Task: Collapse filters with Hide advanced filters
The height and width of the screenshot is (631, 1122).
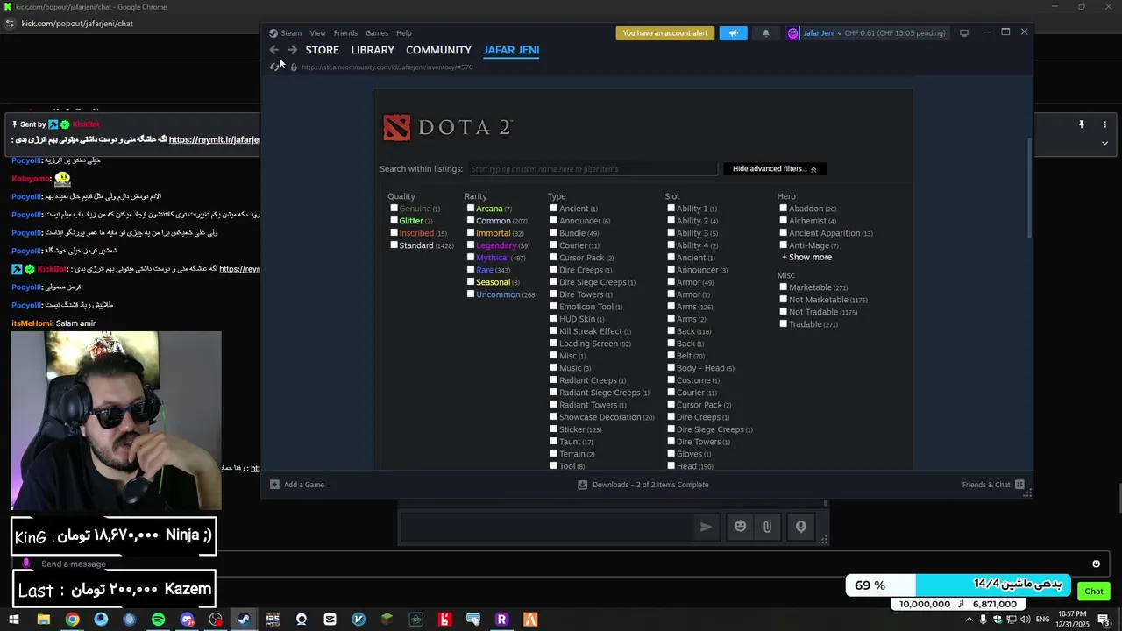Action: click(775, 168)
